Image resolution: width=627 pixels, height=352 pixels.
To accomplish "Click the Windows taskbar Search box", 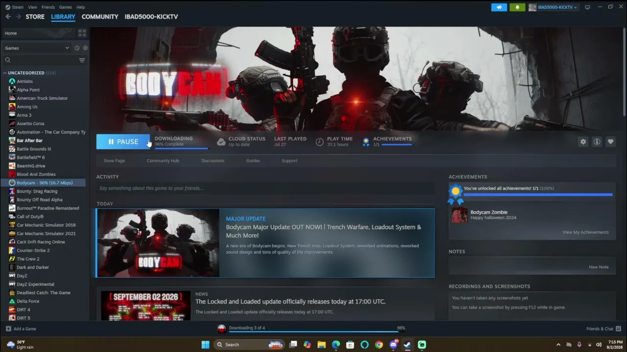I will (249, 345).
